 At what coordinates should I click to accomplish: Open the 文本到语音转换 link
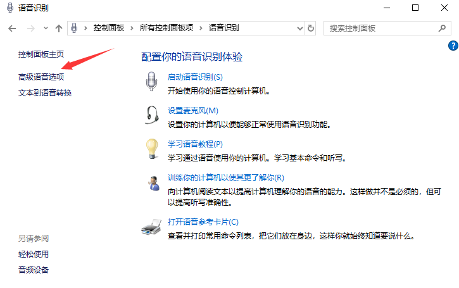45,93
